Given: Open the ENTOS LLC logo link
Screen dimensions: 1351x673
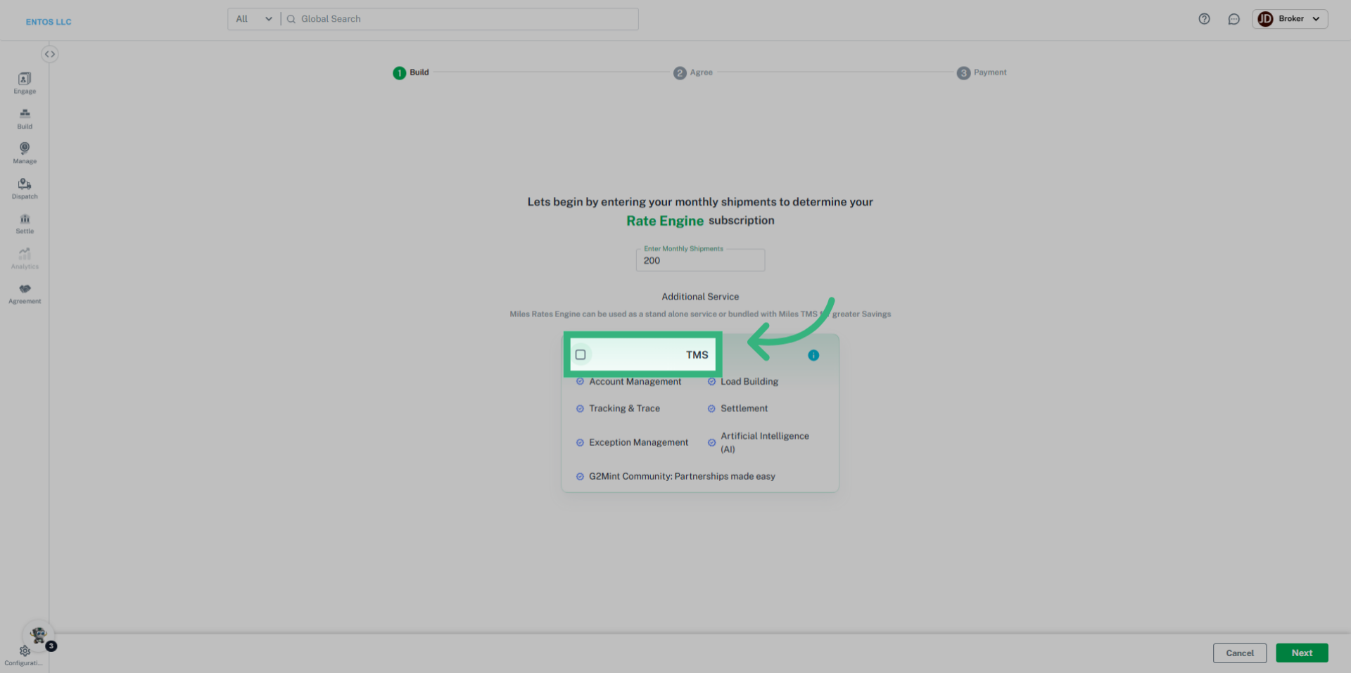Looking at the screenshot, I should click(49, 22).
